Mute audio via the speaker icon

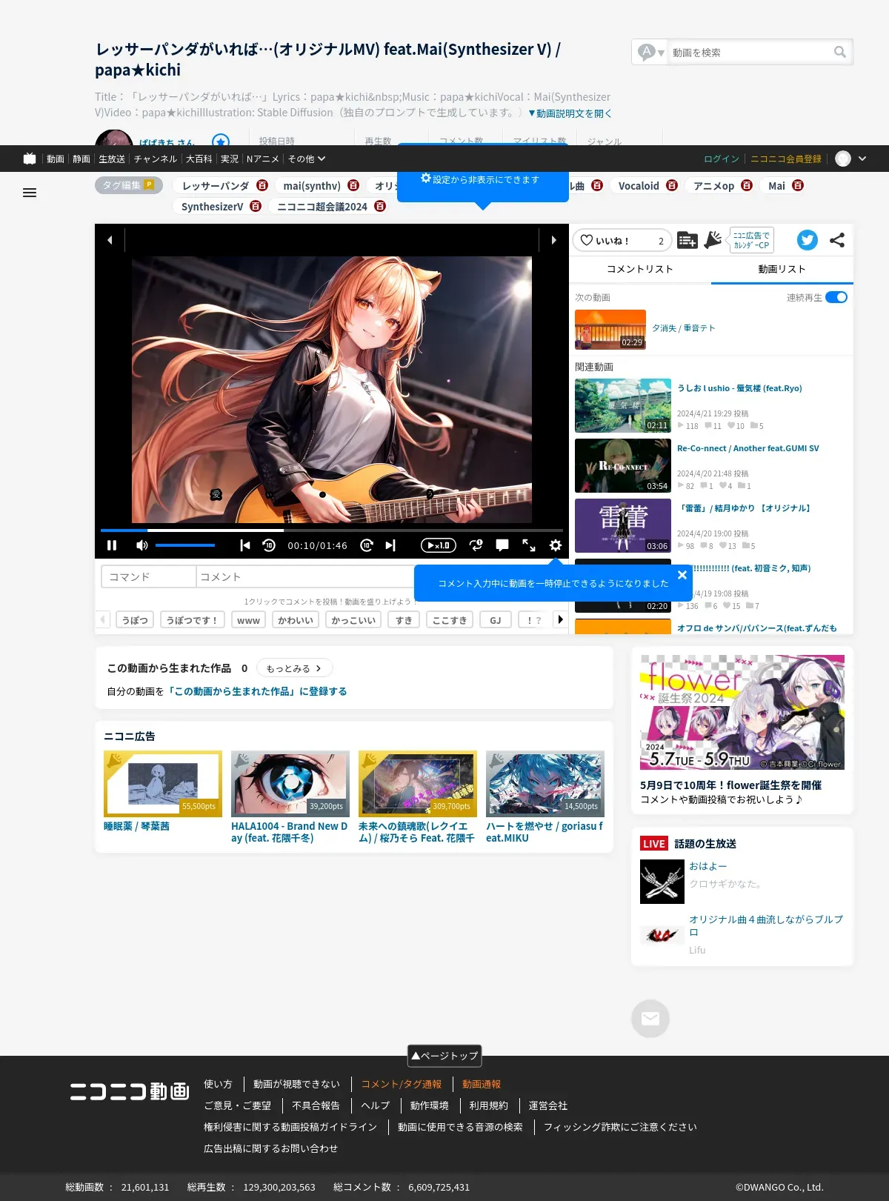pos(141,545)
